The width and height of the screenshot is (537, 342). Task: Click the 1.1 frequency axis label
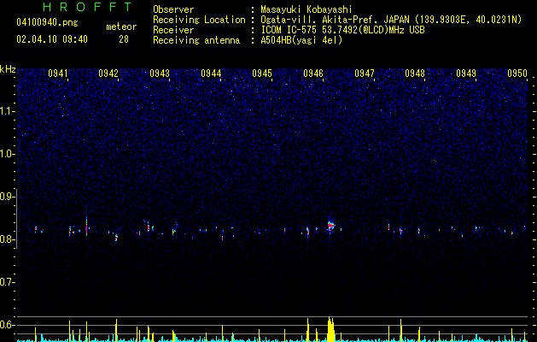click(x=7, y=111)
